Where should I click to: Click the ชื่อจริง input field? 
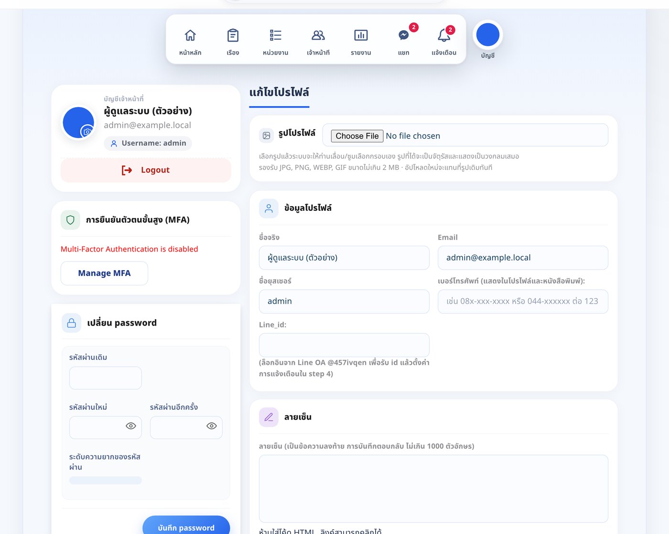(344, 258)
